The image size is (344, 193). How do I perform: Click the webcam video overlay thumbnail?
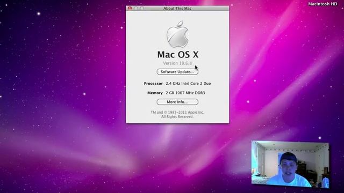pos(290,165)
